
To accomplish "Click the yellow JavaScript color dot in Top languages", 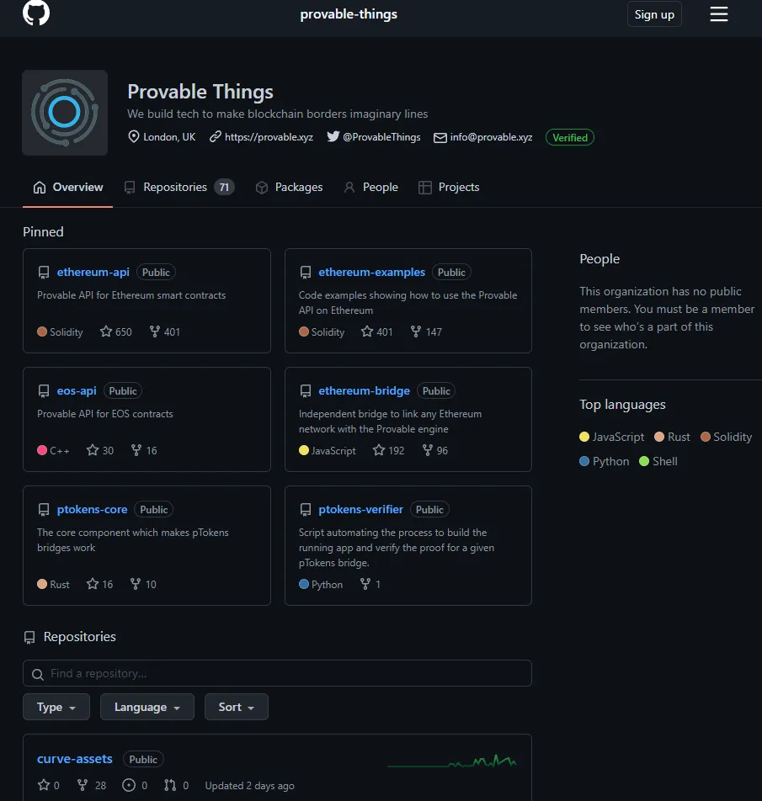I will 584,437.
